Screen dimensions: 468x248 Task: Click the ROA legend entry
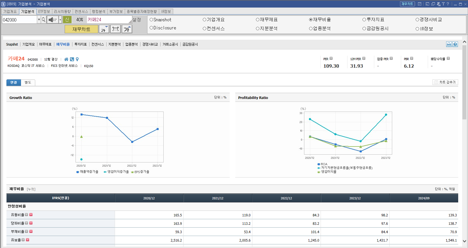click(x=322, y=164)
